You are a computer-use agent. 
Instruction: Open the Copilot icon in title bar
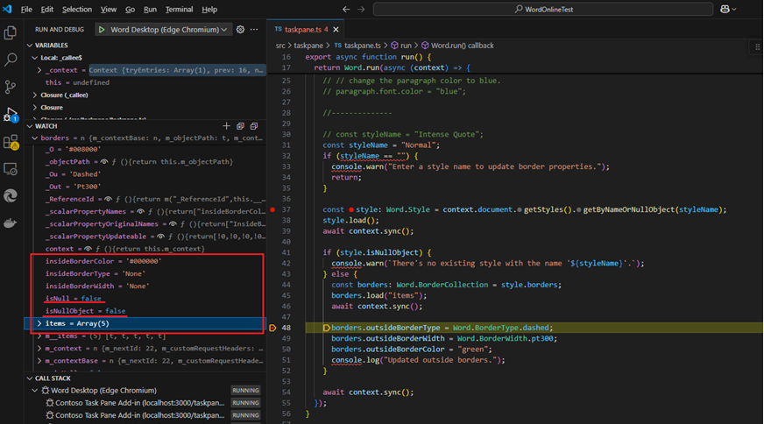coord(726,9)
